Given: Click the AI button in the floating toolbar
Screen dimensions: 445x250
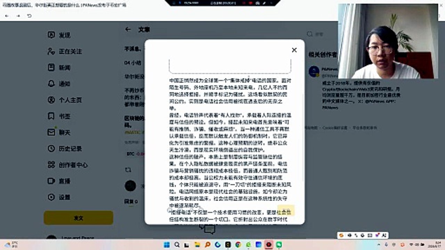Looking at the screenshot, I should coord(384,235).
